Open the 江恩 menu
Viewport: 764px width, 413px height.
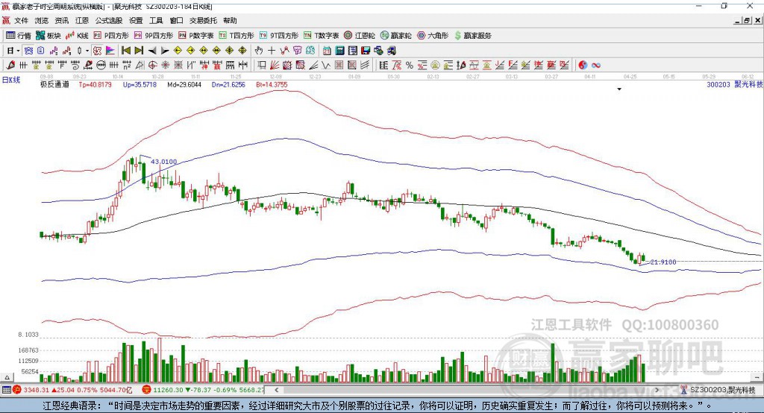pos(82,20)
